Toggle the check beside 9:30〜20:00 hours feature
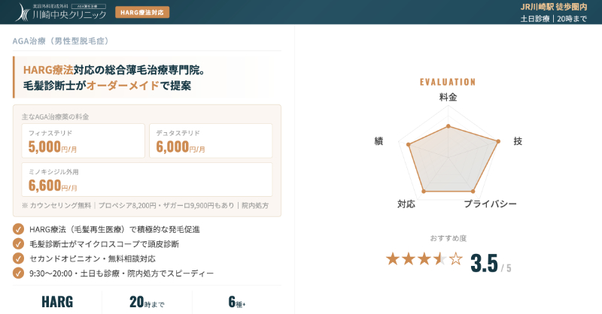Image resolution: width=602 pixels, height=314 pixels. 18,273
